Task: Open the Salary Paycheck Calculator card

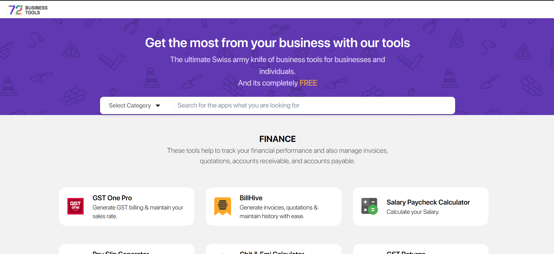Action: click(421, 206)
